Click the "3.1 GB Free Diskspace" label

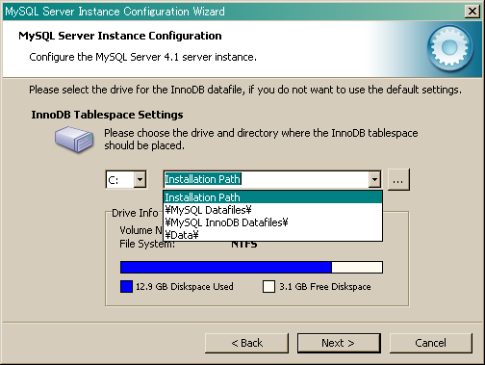[x=325, y=286]
